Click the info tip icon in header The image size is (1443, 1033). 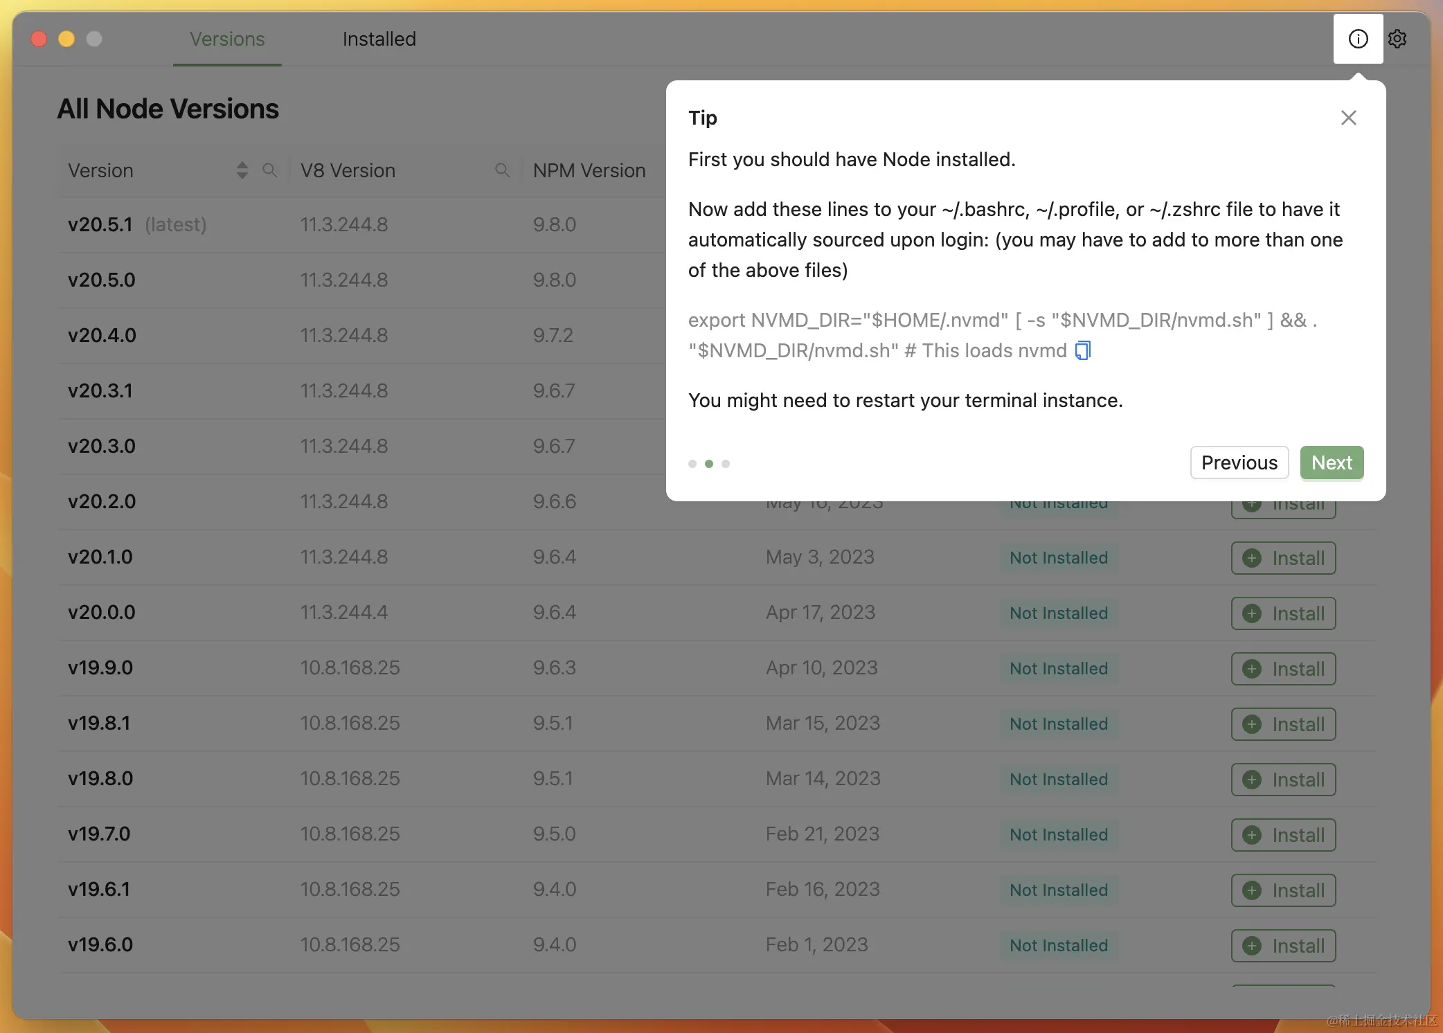(x=1358, y=39)
